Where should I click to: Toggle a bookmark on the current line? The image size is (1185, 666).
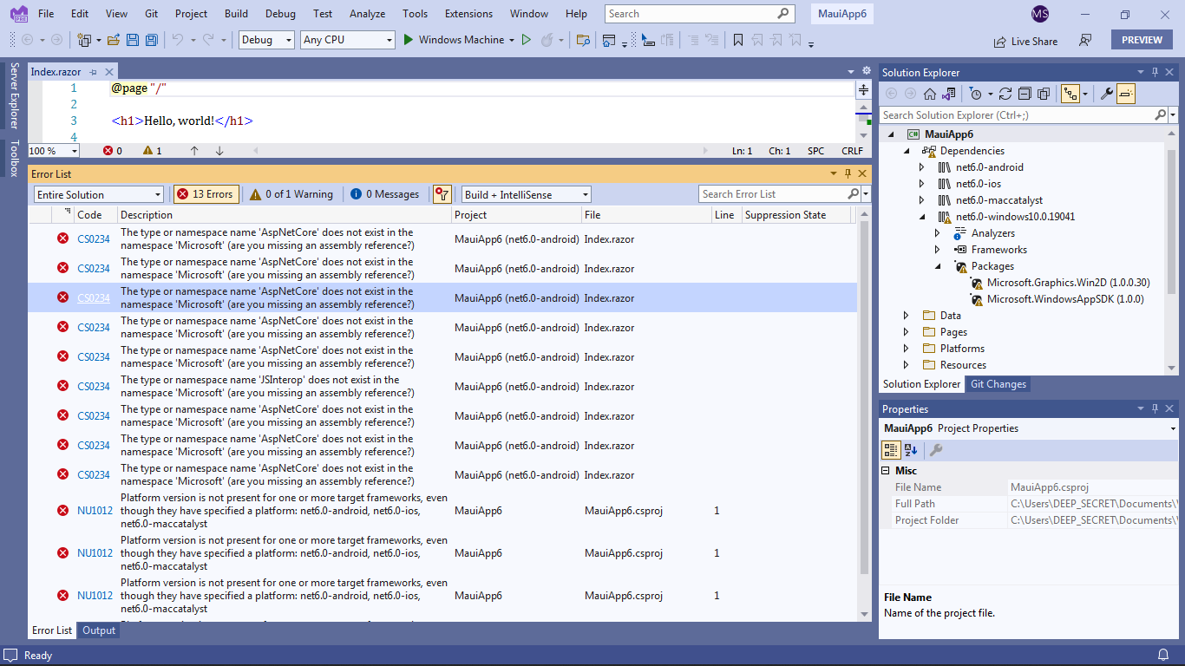click(738, 40)
